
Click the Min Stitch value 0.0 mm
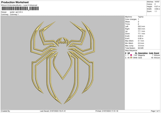pos(141,43)
